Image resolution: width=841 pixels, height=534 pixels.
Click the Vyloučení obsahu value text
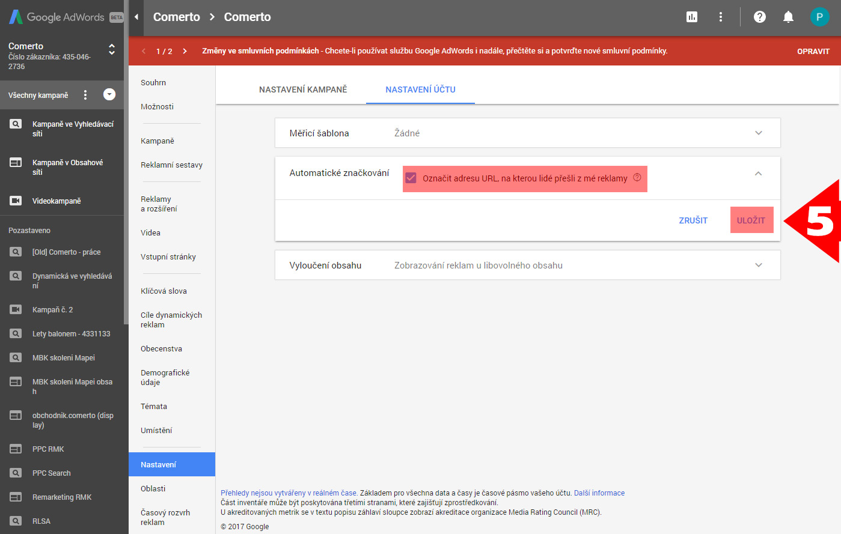[479, 265]
